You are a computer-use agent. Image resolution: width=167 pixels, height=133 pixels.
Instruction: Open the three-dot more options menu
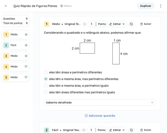click(x=161, y=6)
